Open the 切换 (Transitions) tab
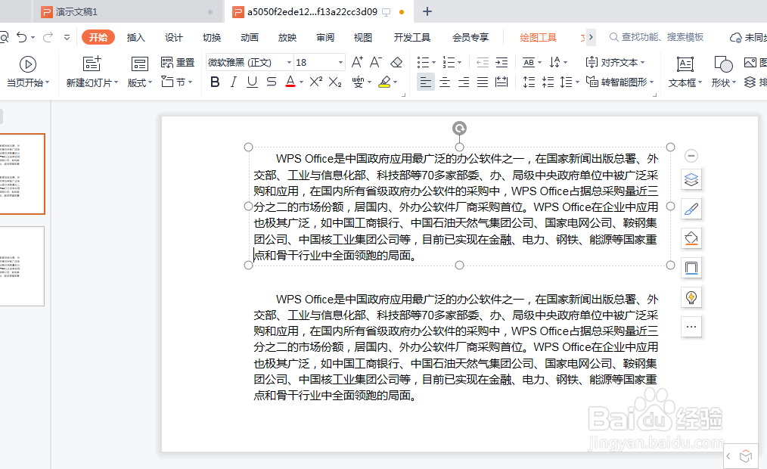 (211, 37)
